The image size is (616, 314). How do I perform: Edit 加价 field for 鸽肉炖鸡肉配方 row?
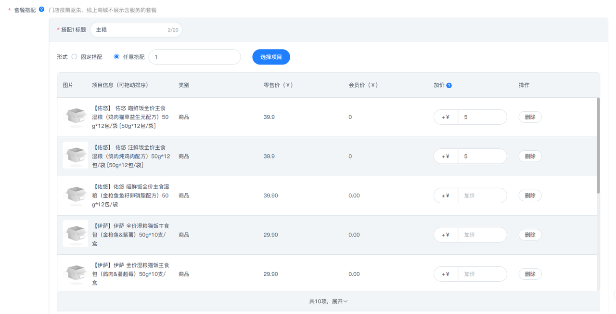click(x=482, y=157)
